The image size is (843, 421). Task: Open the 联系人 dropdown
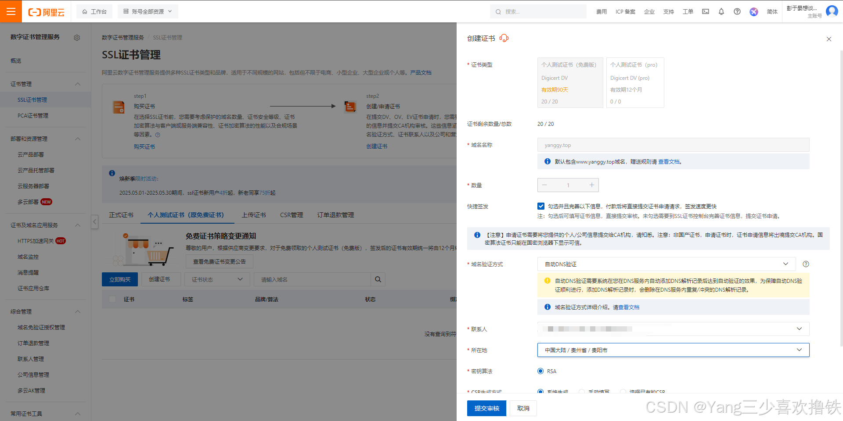(x=674, y=329)
